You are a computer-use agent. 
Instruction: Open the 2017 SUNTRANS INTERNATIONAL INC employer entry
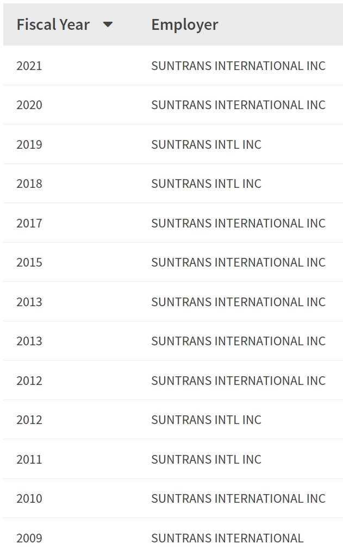[239, 223]
